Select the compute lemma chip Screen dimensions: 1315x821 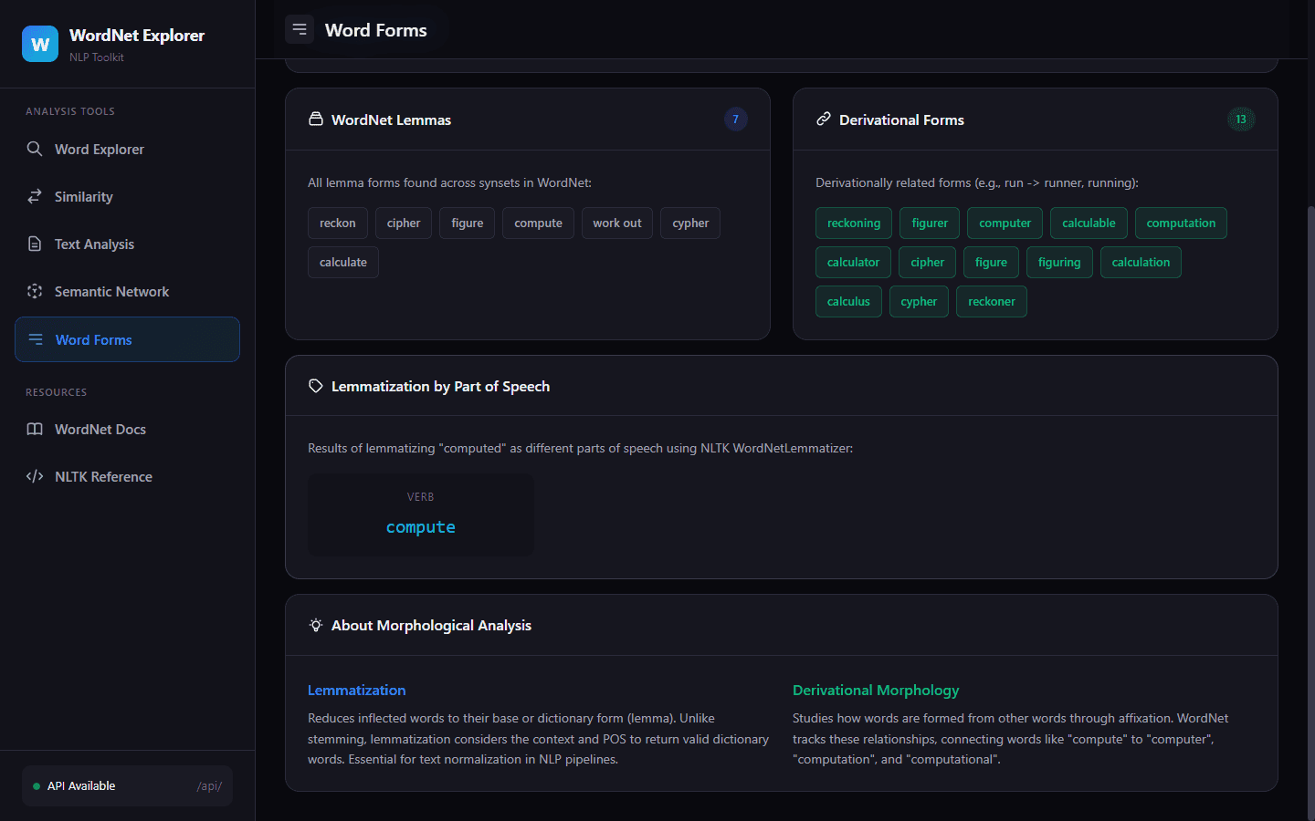[538, 223]
